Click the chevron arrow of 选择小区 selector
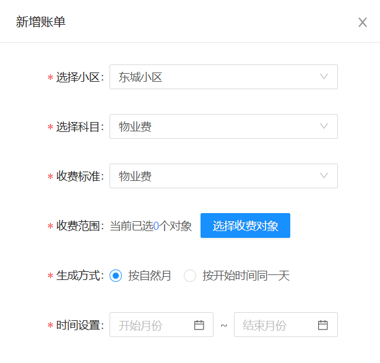The width and height of the screenshot is (380, 363). 324,77
